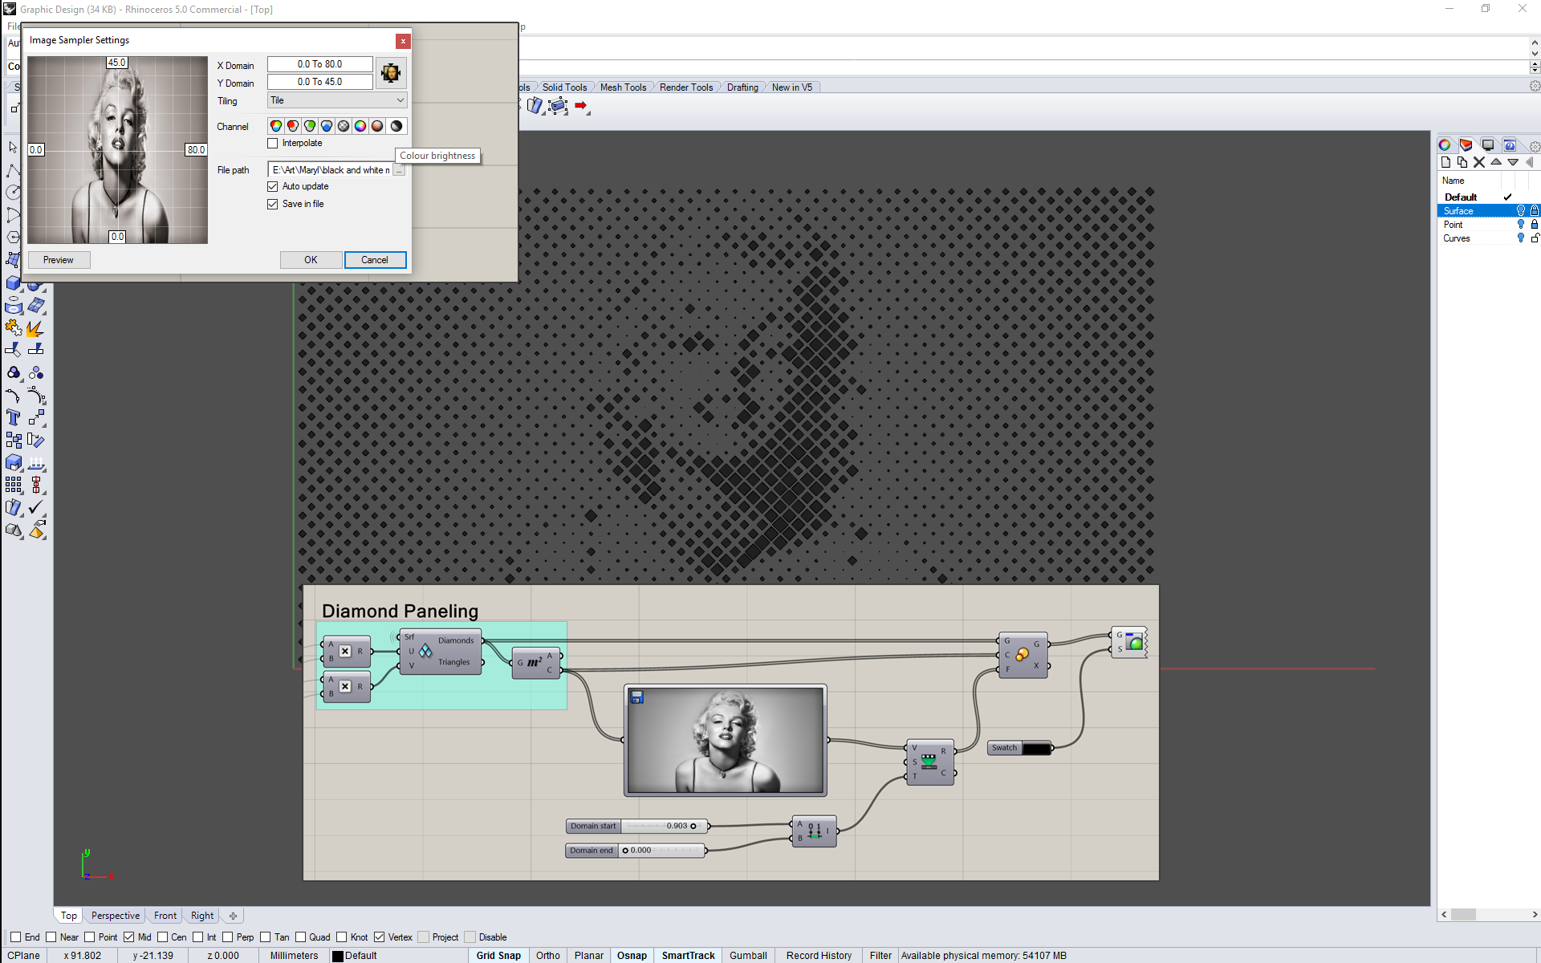Image resolution: width=1541 pixels, height=963 pixels.
Task: Select the box solid tool
Action: [x=14, y=283]
